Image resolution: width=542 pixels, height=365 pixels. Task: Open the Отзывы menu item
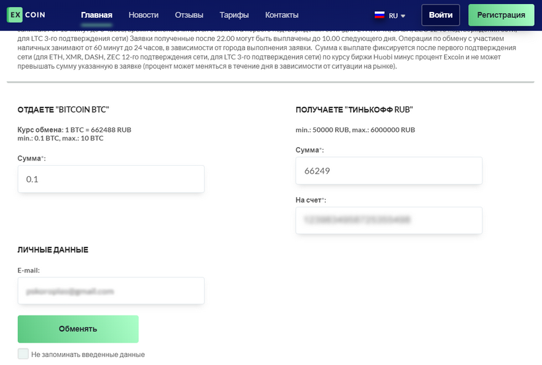coord(189,15)
